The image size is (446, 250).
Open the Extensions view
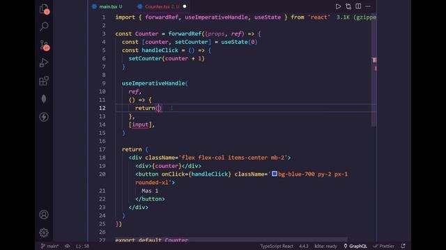coord(44,81)
